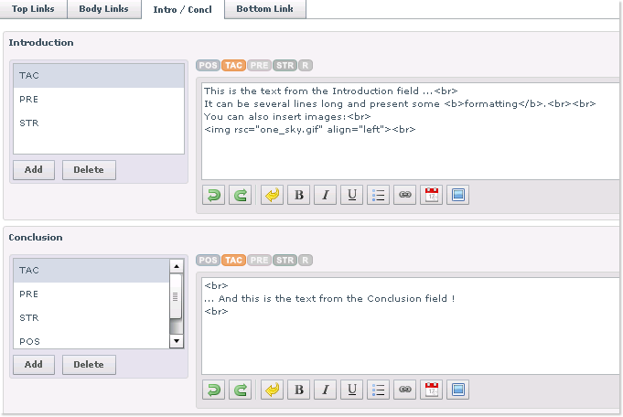Insert bullet list in Conclusion editor
This screenshot has height=417, width=623.
point(378,390)
